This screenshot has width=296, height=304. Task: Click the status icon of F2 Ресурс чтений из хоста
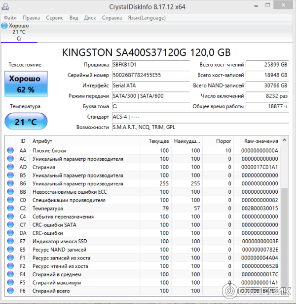point(10,266)
